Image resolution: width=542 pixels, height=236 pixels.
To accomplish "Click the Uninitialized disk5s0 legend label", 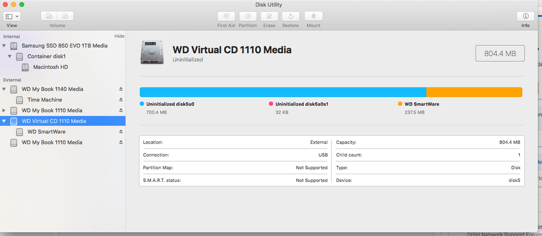I will click(x=170, y=104).
